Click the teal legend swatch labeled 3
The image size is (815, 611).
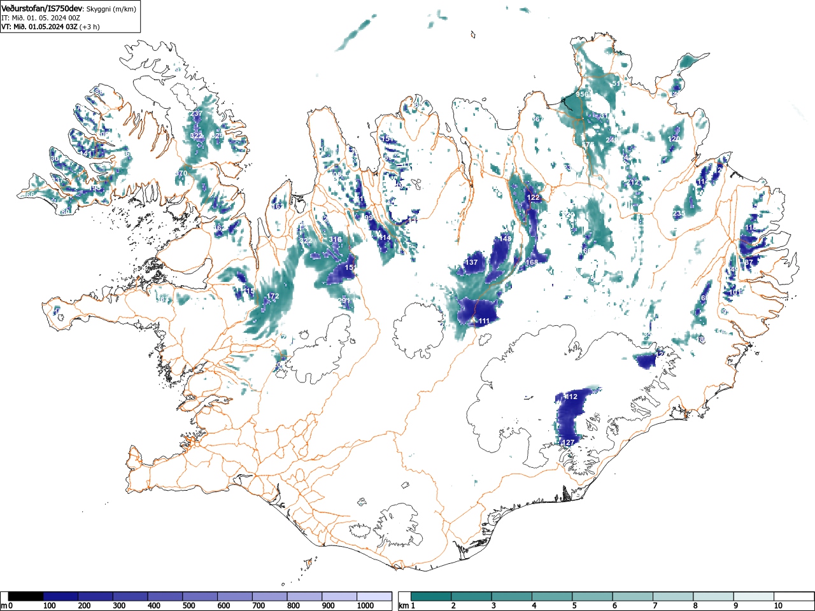[512, 596]
